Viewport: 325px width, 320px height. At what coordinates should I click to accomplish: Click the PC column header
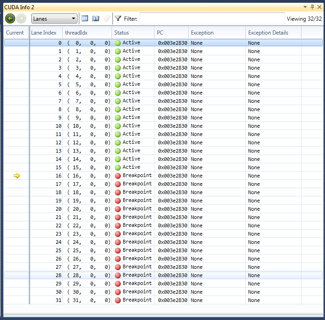160,33
